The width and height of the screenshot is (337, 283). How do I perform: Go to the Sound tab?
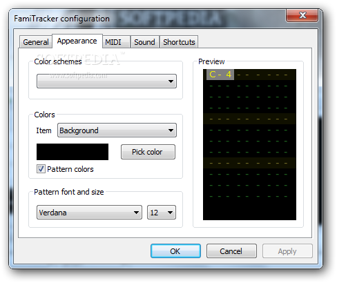point(145,42)
